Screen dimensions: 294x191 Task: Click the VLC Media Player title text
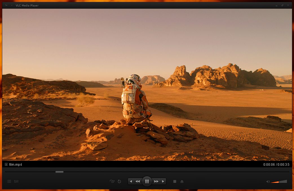coord(27,5)
